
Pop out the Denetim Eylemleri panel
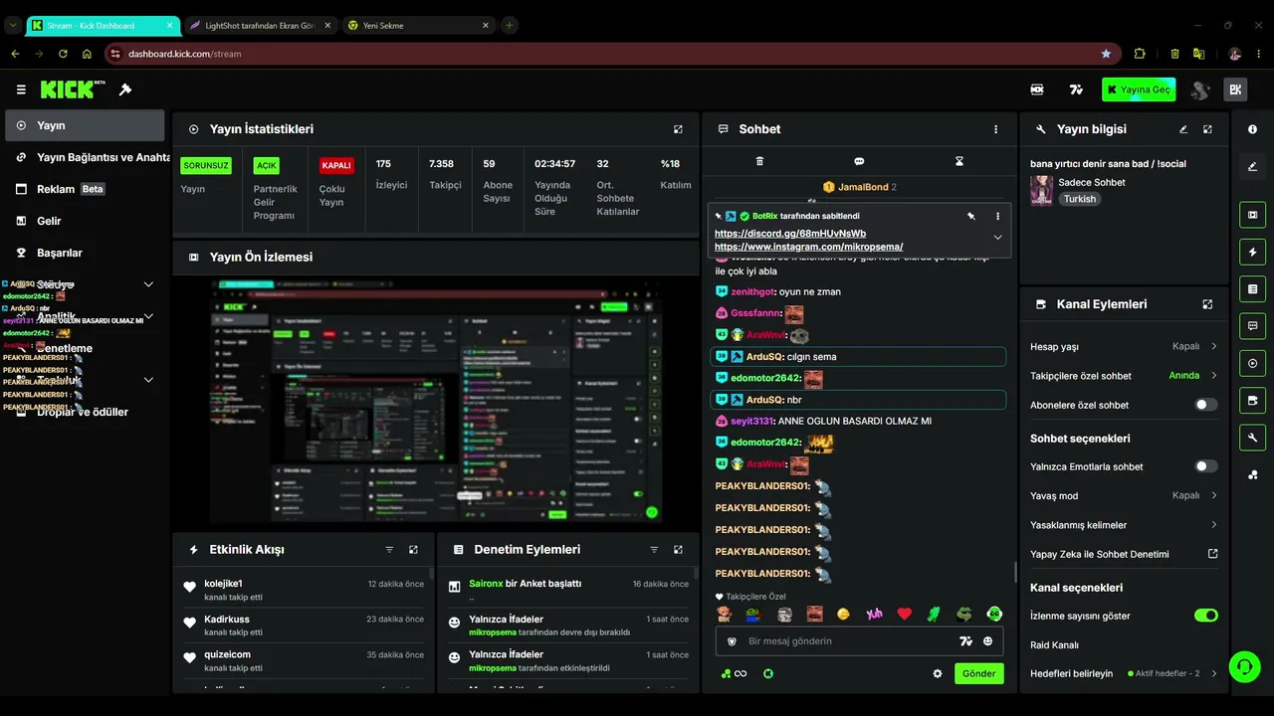point(678,549)
